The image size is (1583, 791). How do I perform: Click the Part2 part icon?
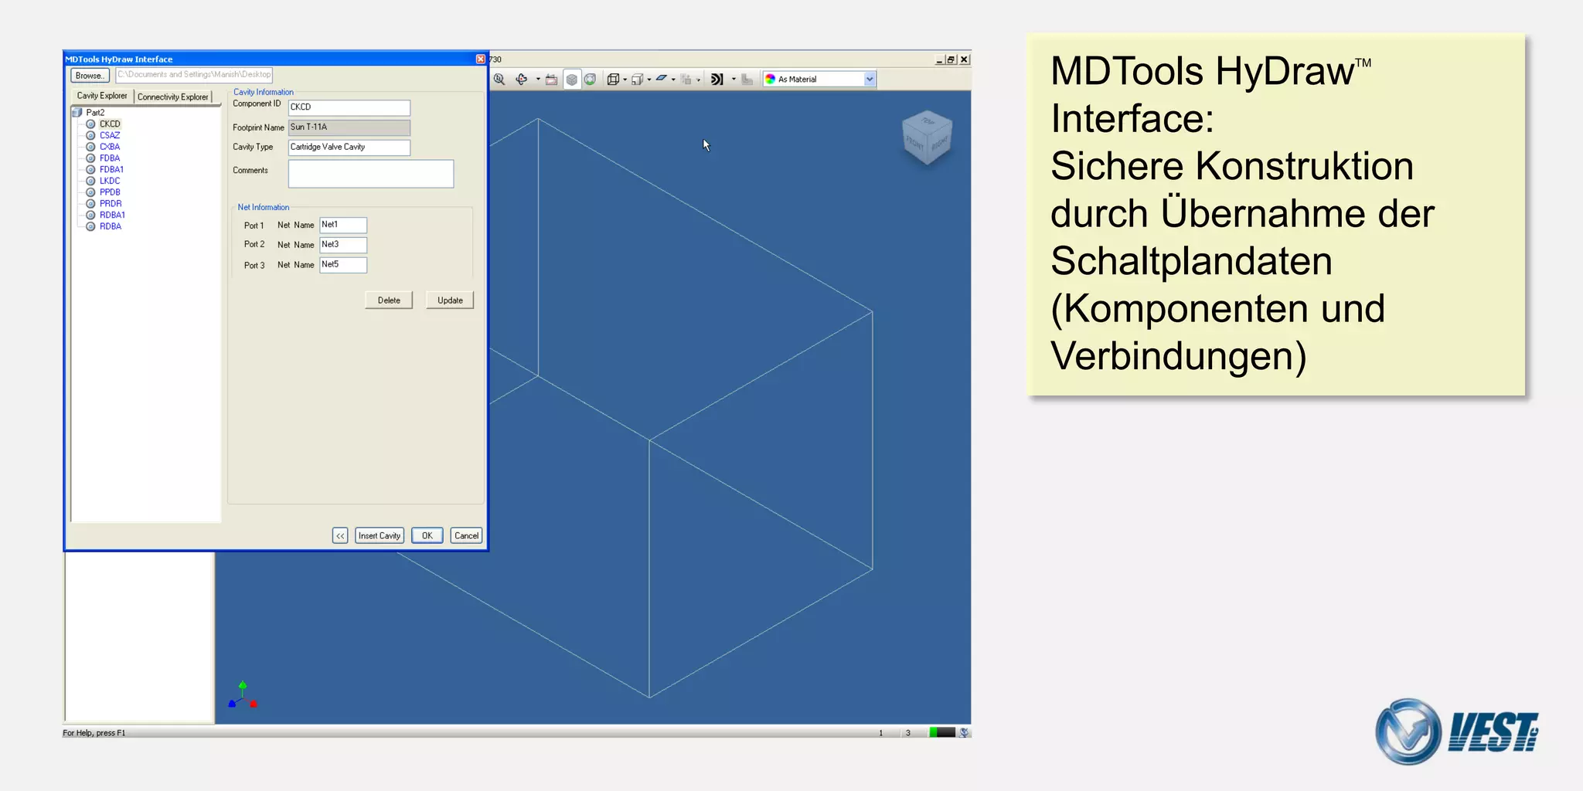pos(77,113)
